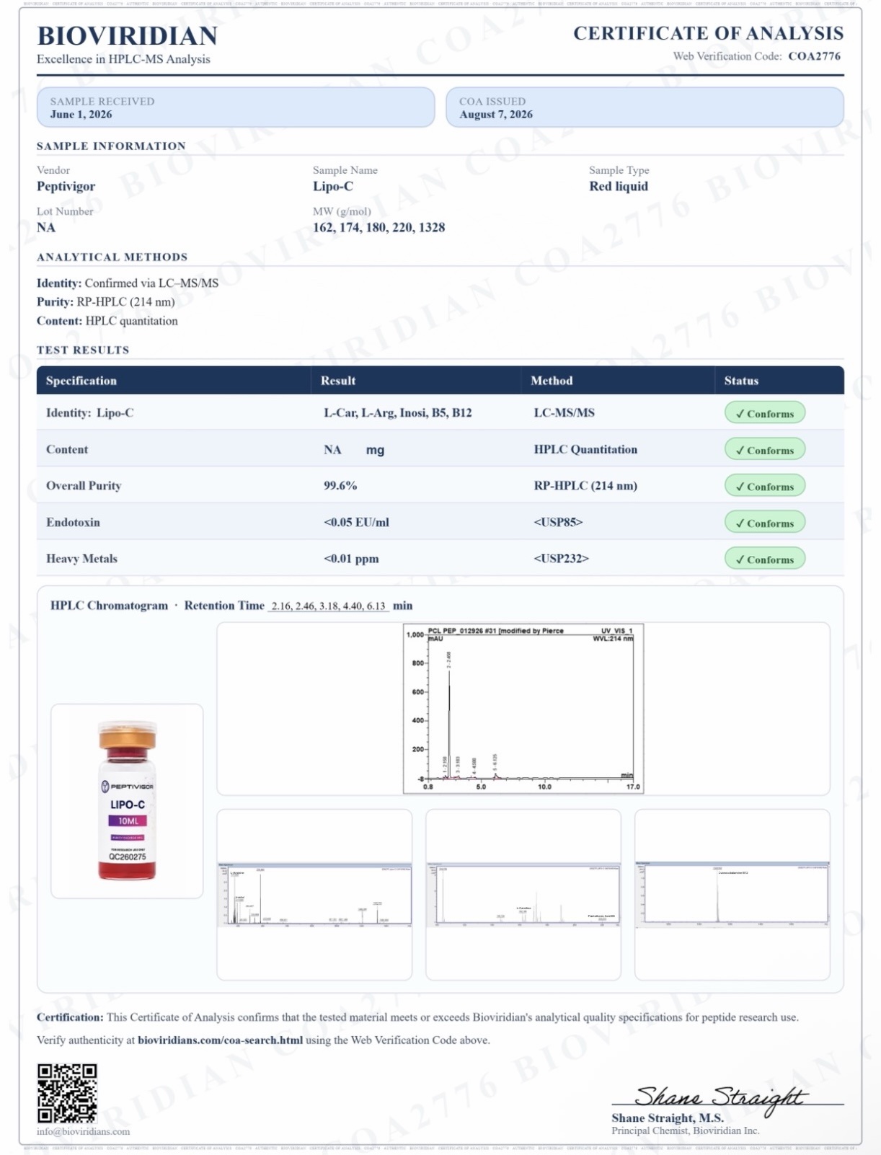The height and width of the screenshot is (1155, 881).
Task: Select the <0.01 ppm heavy metals result
Action: tap(351, 558)
